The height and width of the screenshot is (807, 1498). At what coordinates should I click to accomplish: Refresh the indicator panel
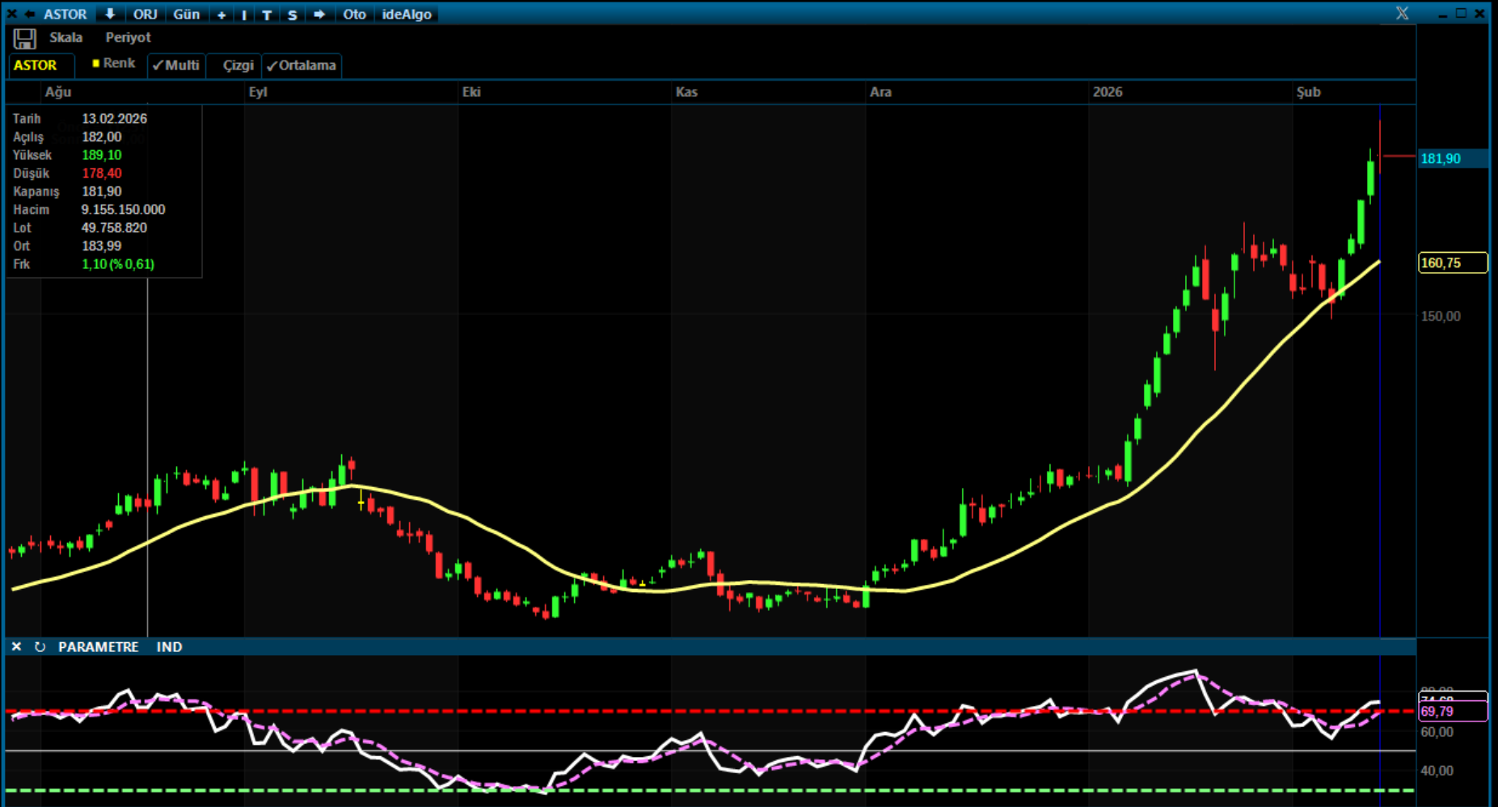point(40,647)
